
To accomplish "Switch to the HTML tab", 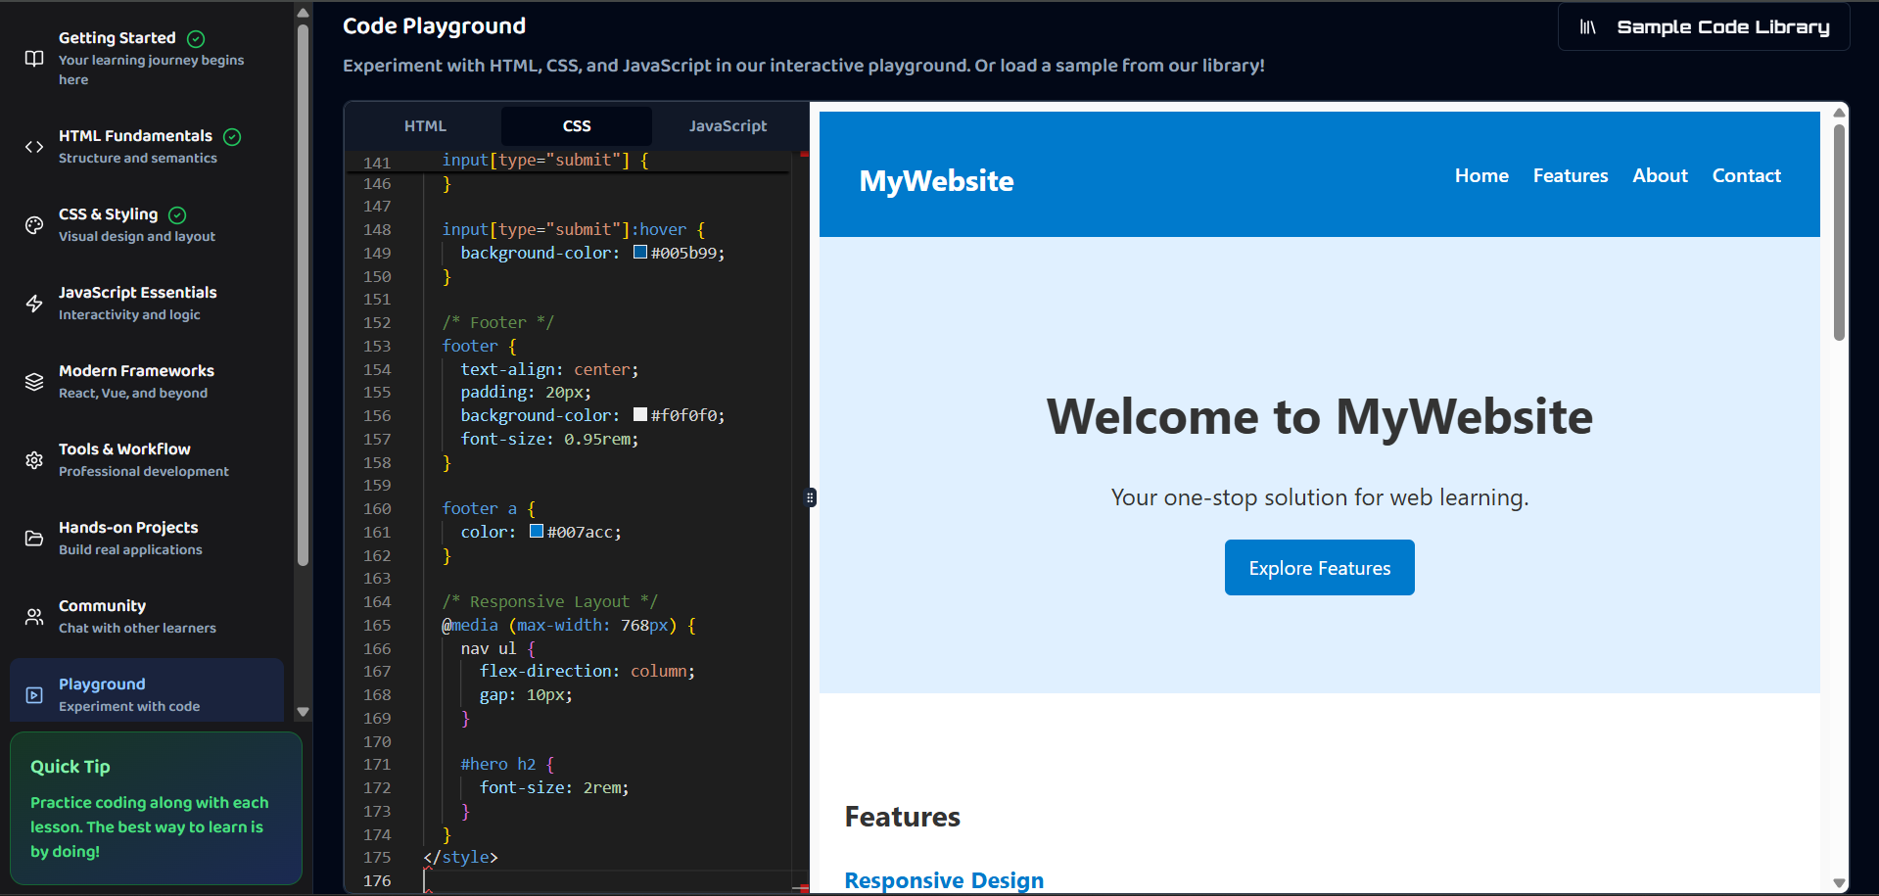I will pyautogui.click(x=425, y=125).
